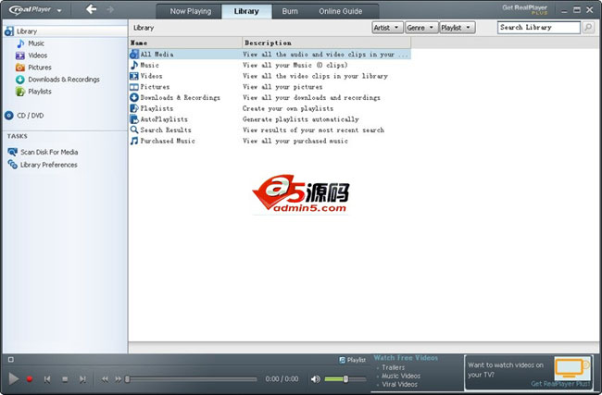Select the 'All Media' list entry text
This screenshot has width=602, height=395.
[157, 55]
